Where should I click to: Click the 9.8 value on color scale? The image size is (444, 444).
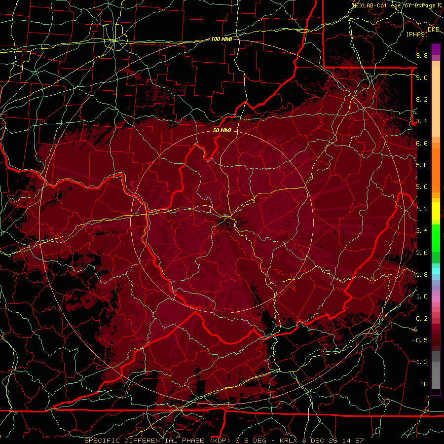pyautogui.click(x=422, y=55)
